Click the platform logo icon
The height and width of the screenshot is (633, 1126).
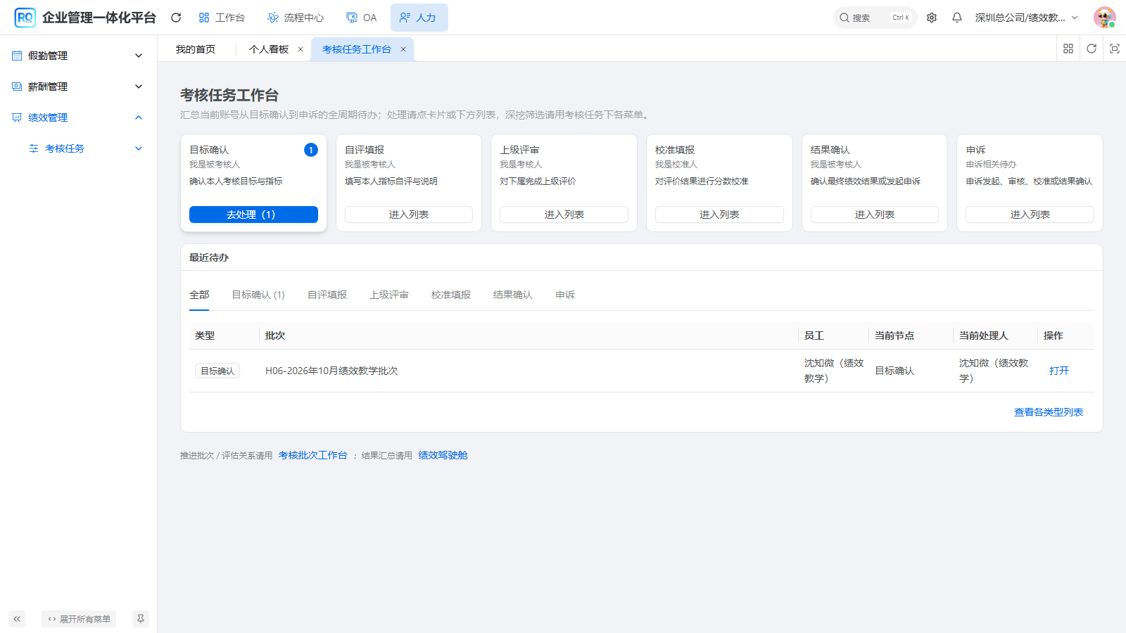(x=25, y=18)
